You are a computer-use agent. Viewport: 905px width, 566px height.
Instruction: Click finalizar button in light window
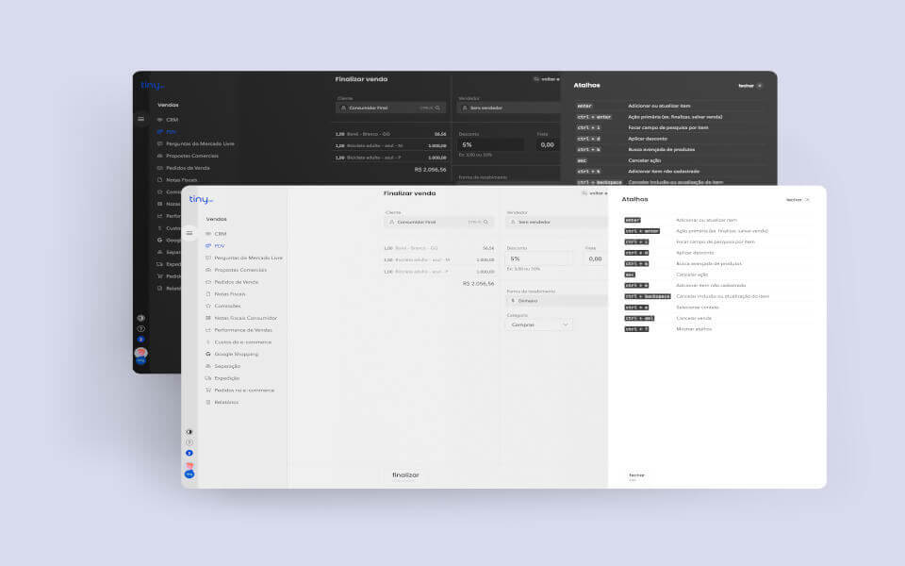coord(405,475)
